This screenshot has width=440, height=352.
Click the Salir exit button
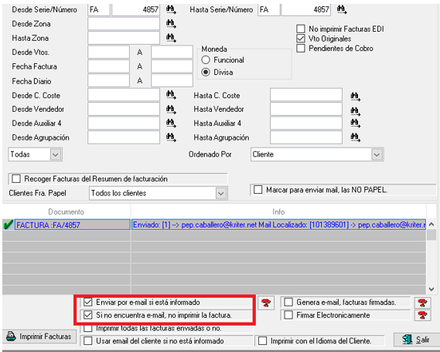click(x=416, y=340)
